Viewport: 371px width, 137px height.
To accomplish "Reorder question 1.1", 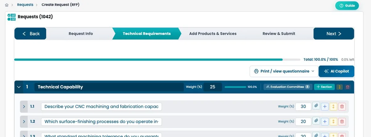I will click(x=333, y=107).
